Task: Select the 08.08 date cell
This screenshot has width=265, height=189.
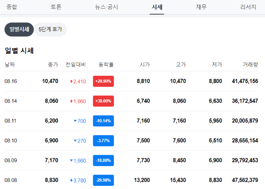Action: 11,180
